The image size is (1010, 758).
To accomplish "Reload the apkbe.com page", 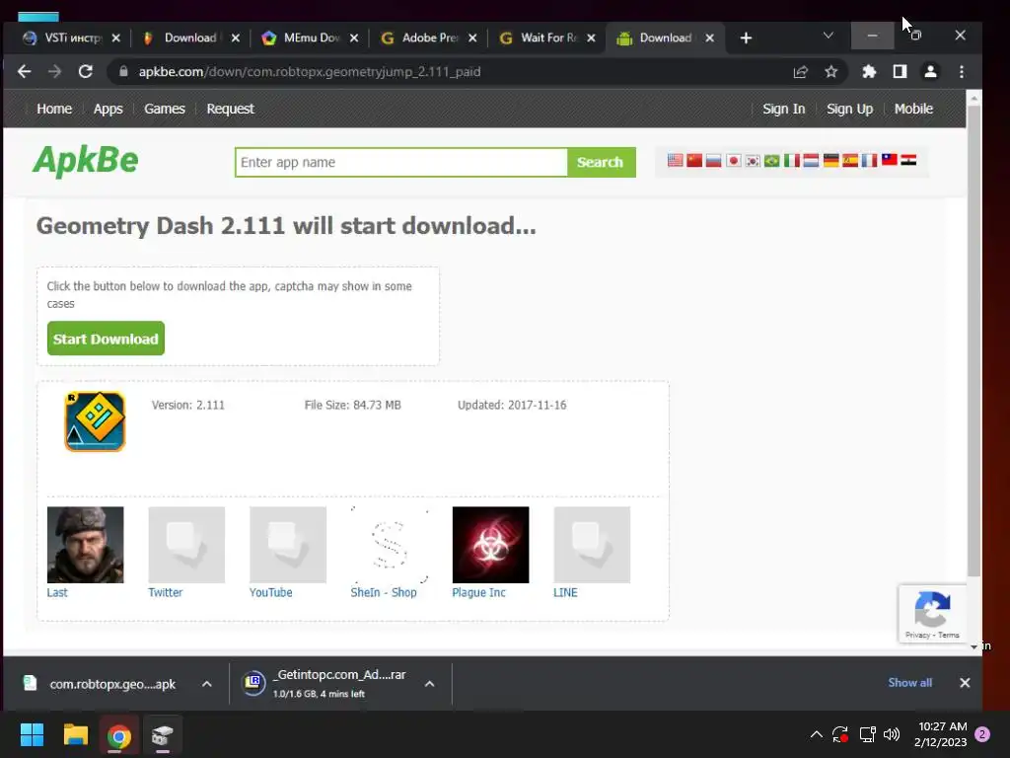I will (86, 71).
